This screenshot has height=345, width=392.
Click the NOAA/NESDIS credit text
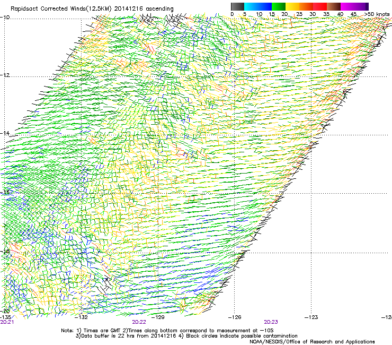(312, 342)
